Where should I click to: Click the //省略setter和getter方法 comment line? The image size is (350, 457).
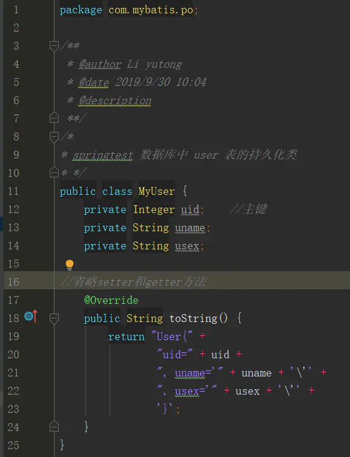133,282
